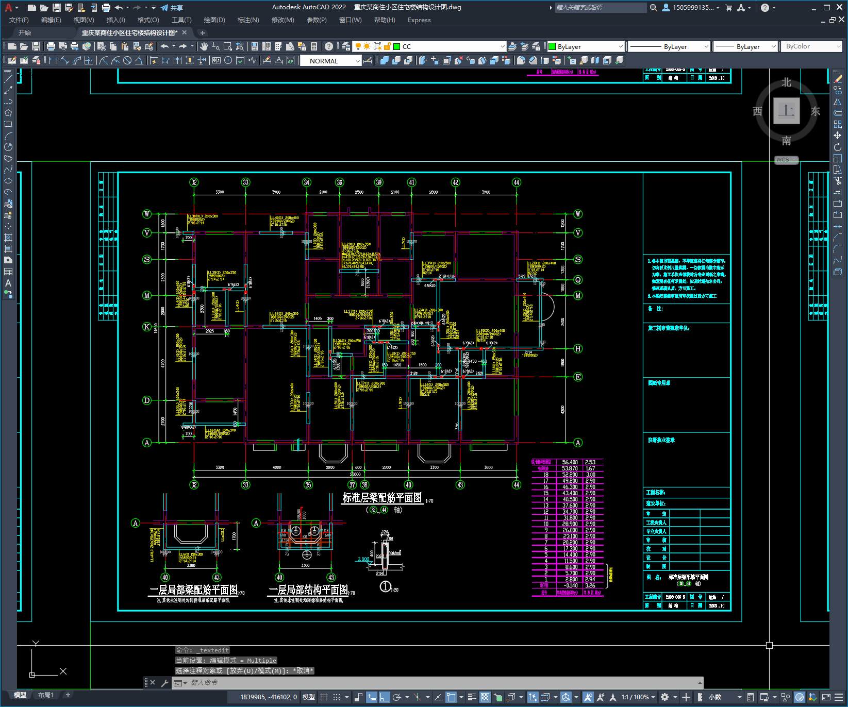This screenshot has width=848, height=707.
Task: Select the Move tool in right toolbar
Action: point(838,136)
